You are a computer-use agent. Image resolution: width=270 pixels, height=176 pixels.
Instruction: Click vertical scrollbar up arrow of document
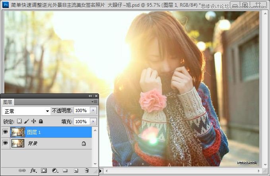click(x=265, y=13)
